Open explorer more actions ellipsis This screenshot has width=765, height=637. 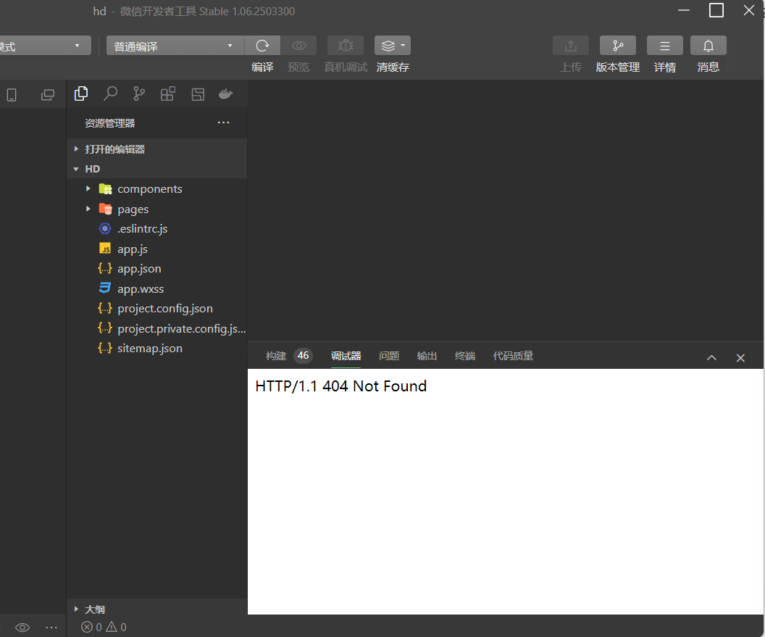tap(223, 122)
